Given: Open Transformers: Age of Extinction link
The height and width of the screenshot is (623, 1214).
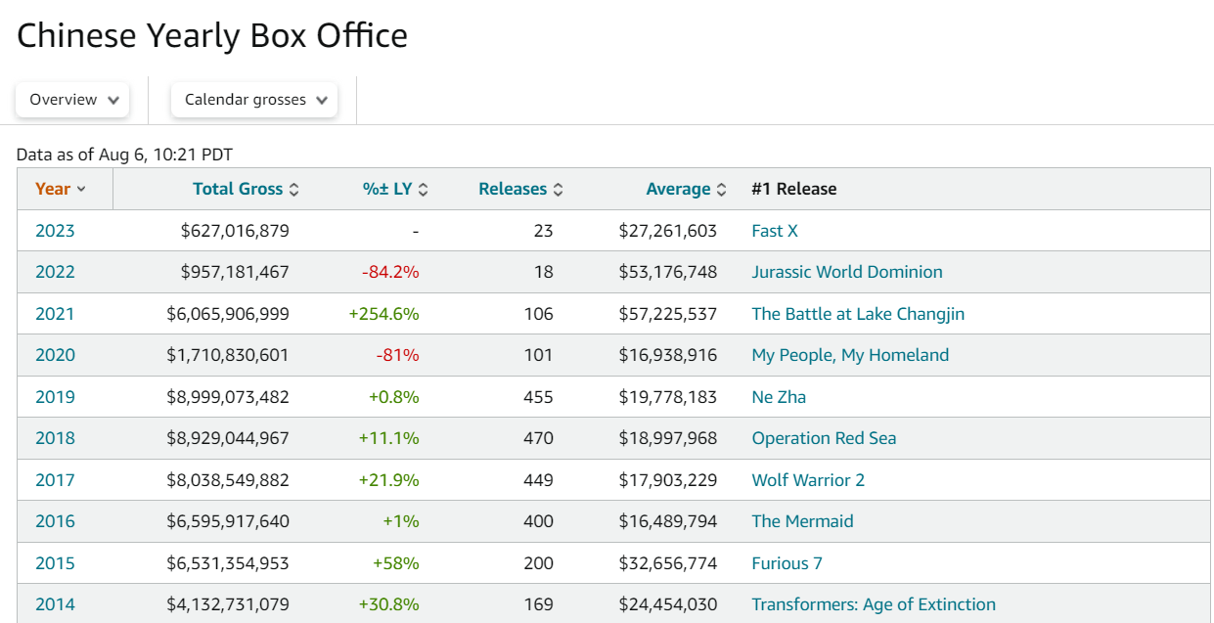Looking at the screenshot, I should 874,604.
